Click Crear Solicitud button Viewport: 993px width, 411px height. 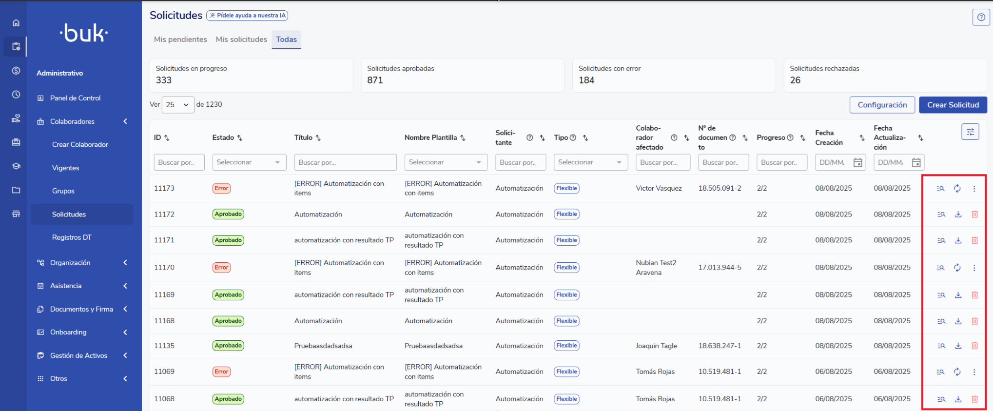(x=953, y=105)
